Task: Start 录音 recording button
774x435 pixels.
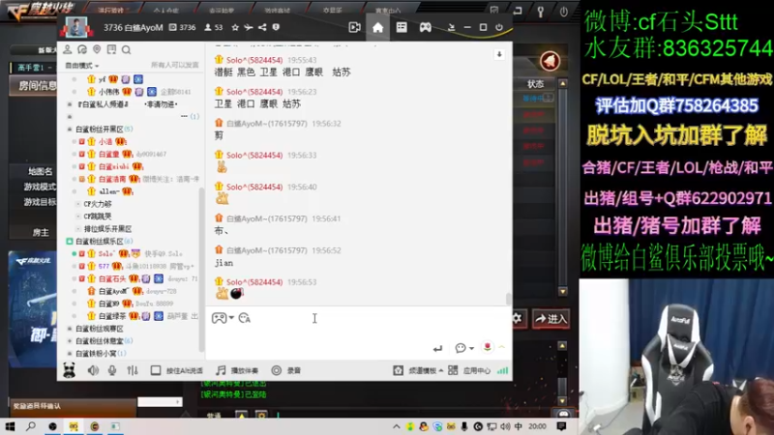Action: [286, 370]
